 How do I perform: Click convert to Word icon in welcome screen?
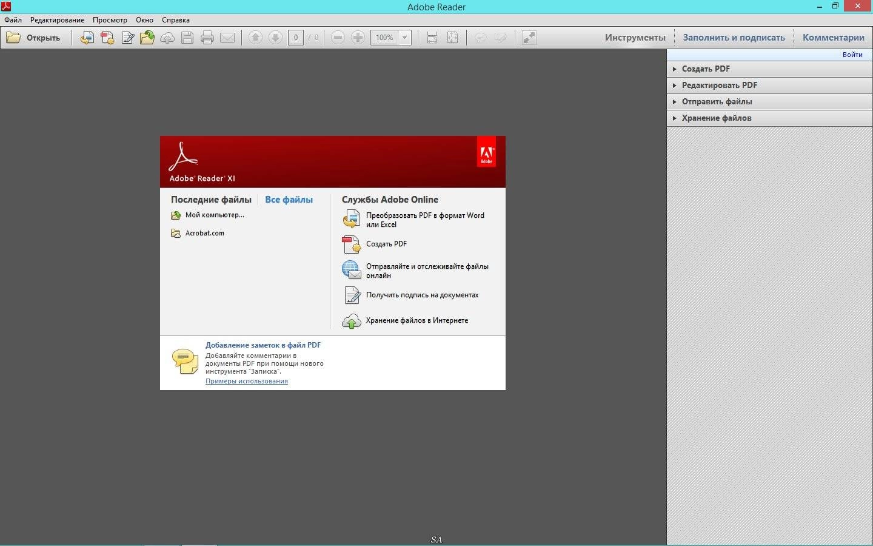pyautogui.click(x=352, y=218)
